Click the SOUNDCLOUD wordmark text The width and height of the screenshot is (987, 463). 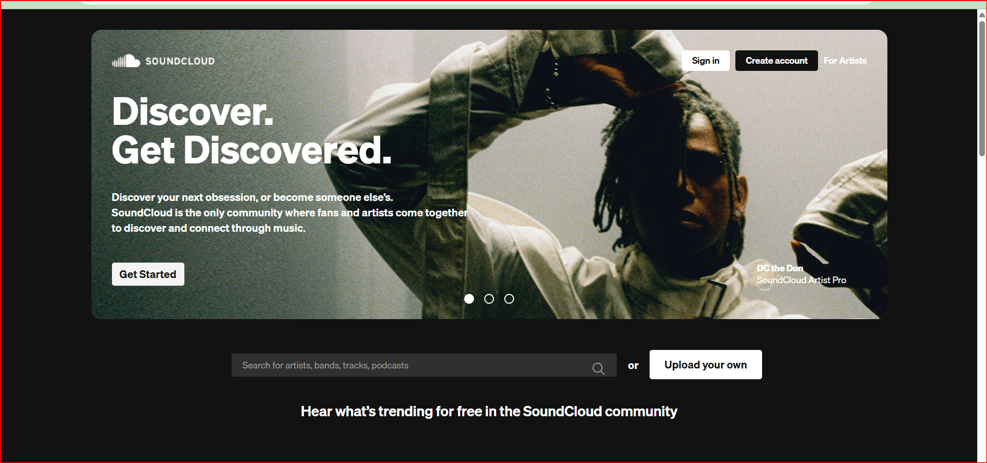[x=180, y=61]
